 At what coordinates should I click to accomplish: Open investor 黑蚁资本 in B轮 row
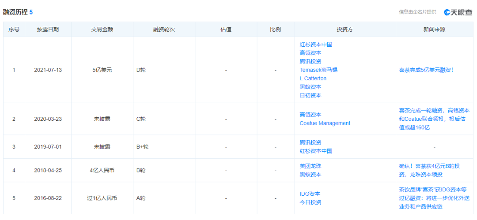tap(310, 175)
